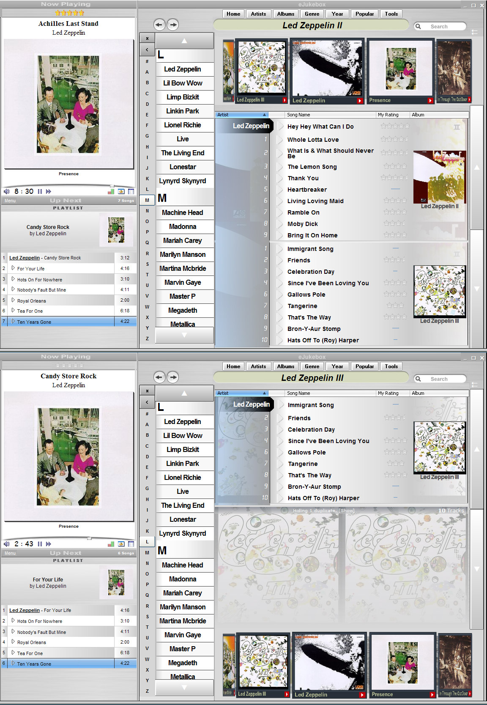The width and height of the screenshot is (487, 705).
Task: Click the '<' collapse button in bottom alphabet index
Action: pyautogui.click(x=147, y=402)
